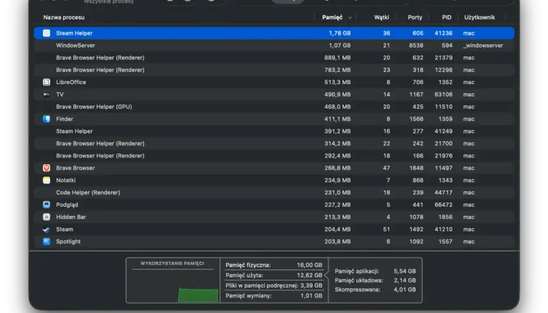Select the TV process name
This screenshot has height=313, width=548.
[60, 95]
